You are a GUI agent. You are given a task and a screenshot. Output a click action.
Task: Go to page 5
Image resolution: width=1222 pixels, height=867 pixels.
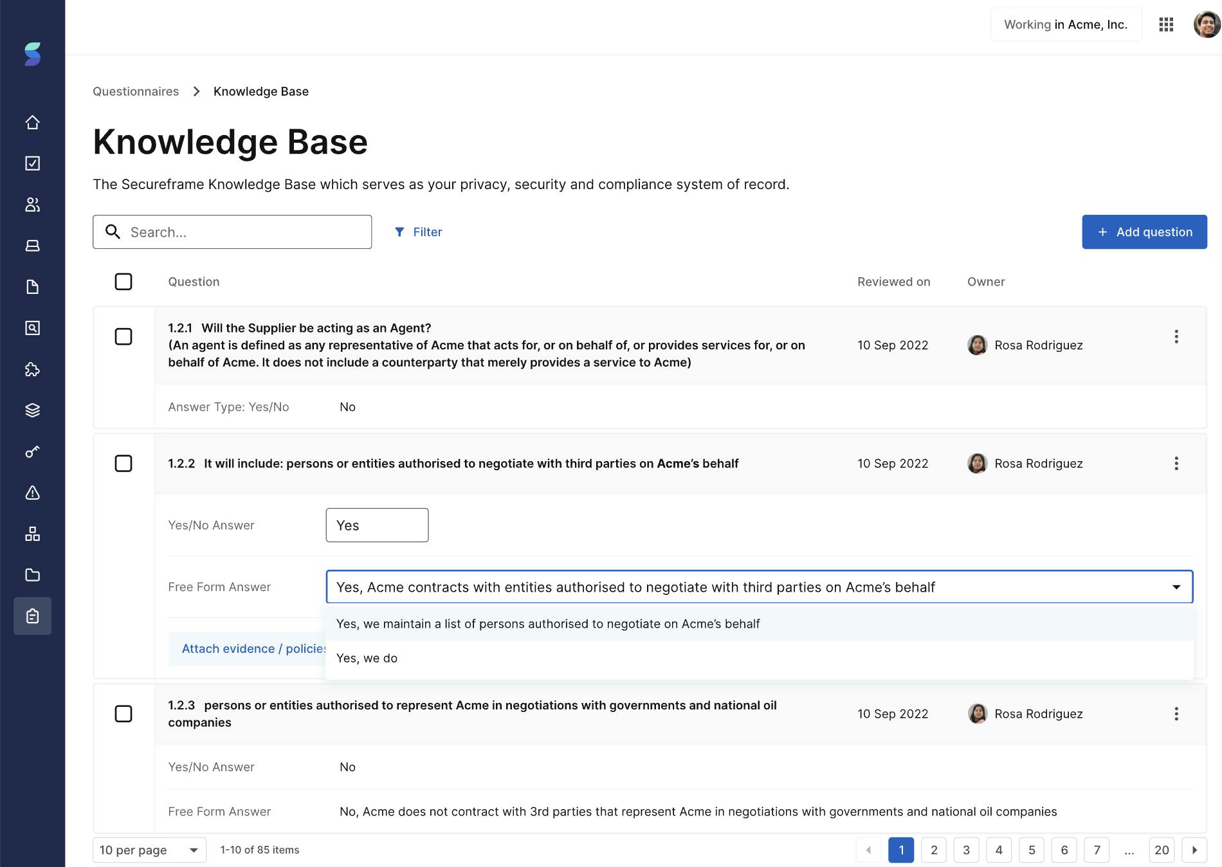point(1032,850)
